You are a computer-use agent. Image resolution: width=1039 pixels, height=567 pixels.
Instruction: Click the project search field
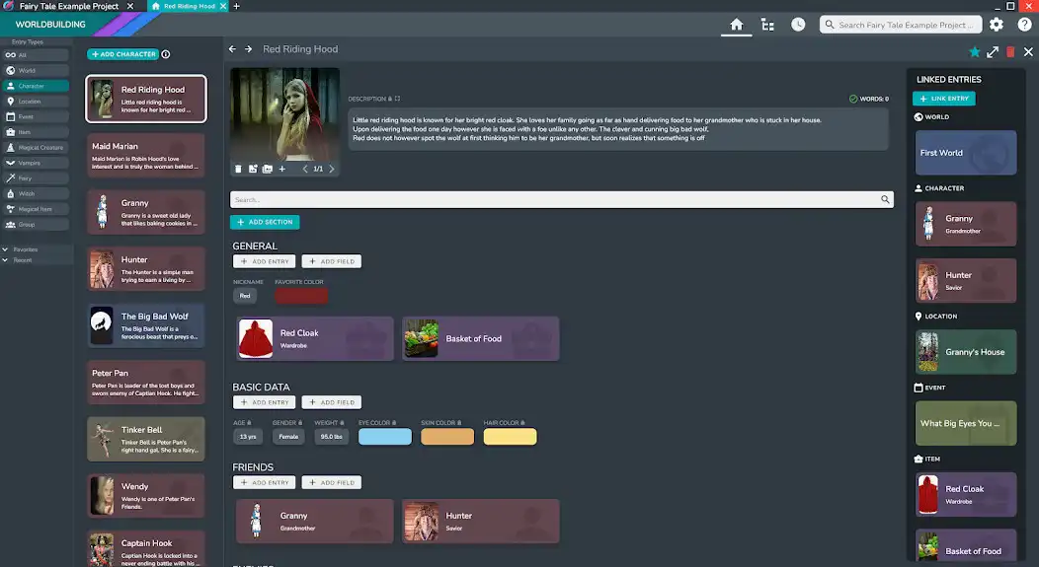(901, 25)
